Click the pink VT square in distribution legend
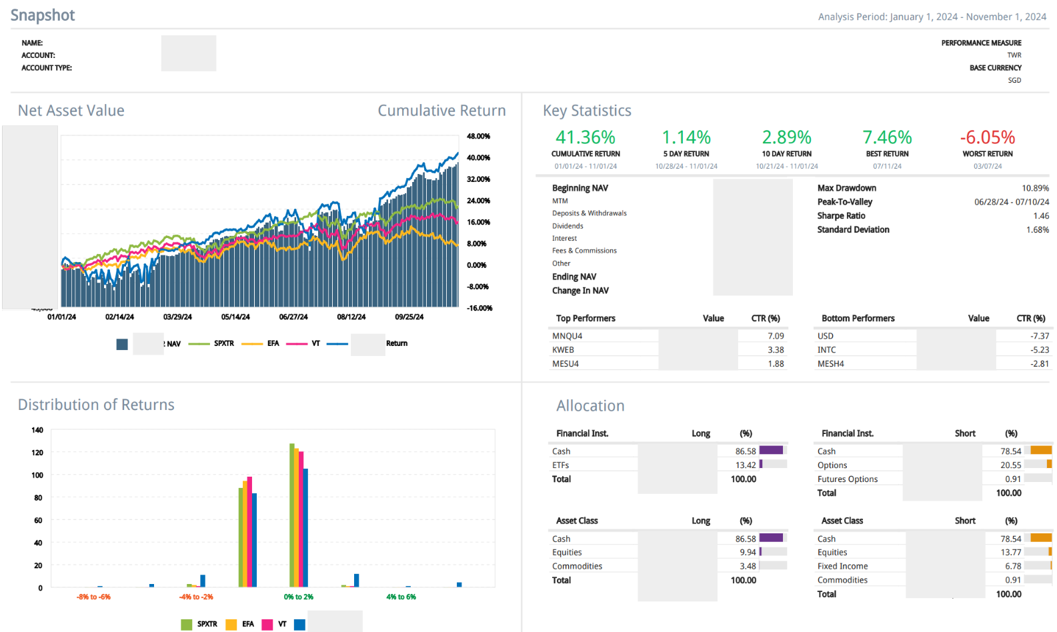This screenshot has height=632, width=1057. [267, 625]
